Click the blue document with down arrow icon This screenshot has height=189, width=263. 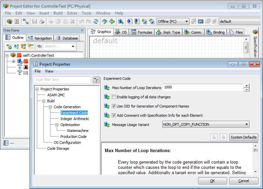pyautogui.click(x=137, y=21)
